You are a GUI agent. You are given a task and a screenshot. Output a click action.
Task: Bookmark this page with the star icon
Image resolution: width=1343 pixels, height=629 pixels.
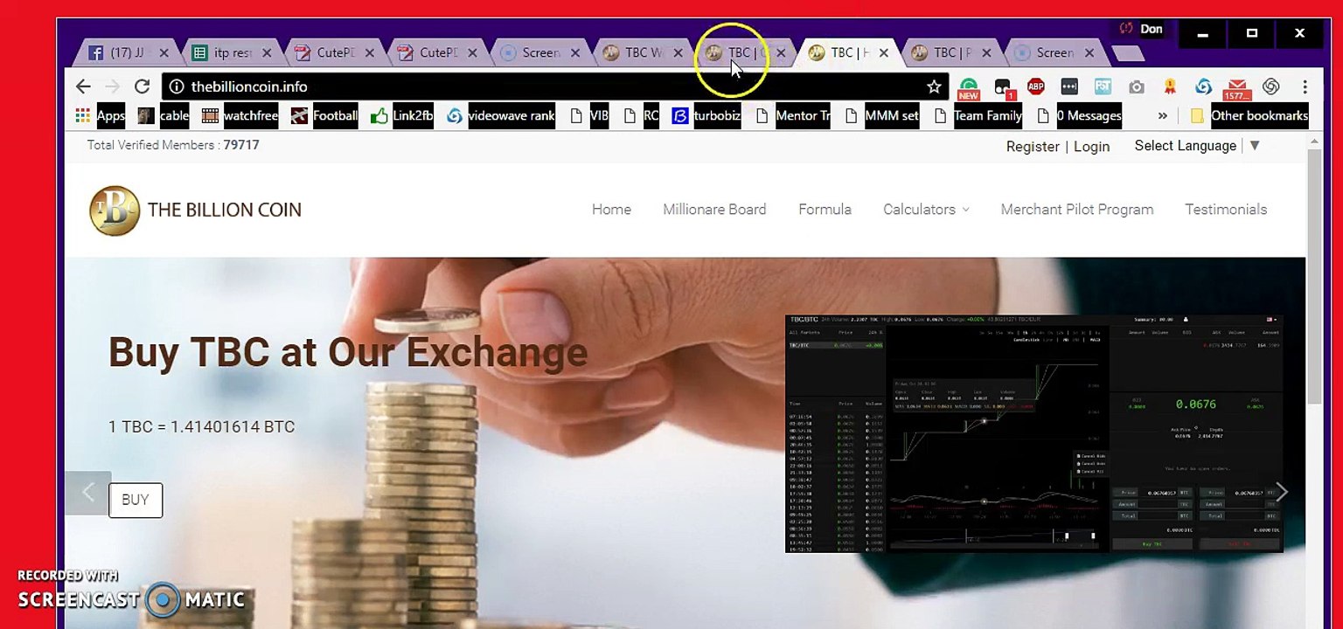(934, 86)
